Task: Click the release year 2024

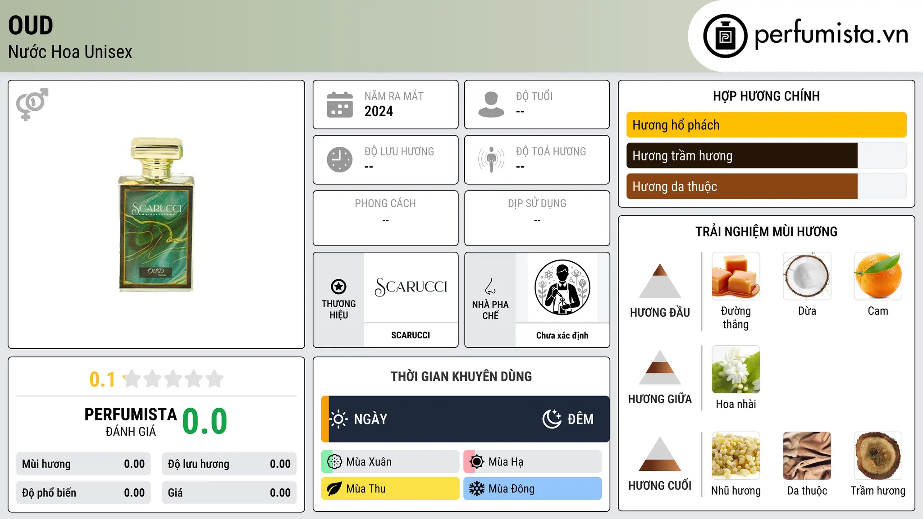Action: (379, 111)
